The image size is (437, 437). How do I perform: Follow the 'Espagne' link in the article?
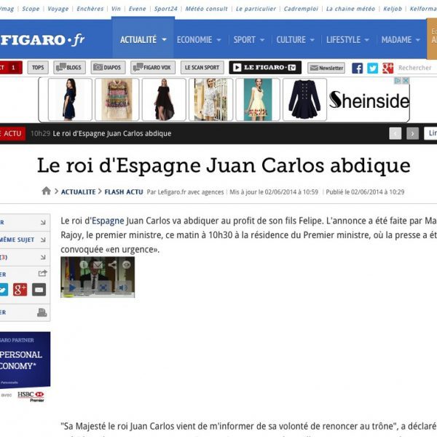coord(108,219)
